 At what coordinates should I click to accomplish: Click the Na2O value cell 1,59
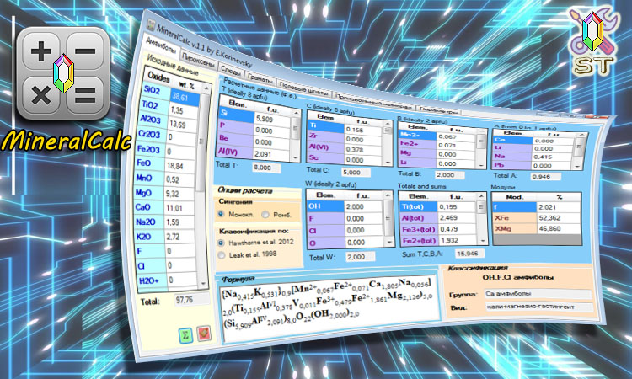click(x=179, y=222)
